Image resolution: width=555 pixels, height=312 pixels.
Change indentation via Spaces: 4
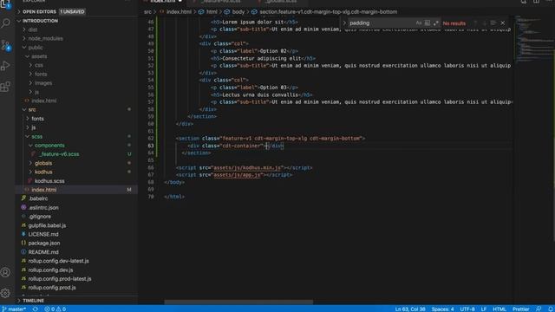tap(442, 309)
